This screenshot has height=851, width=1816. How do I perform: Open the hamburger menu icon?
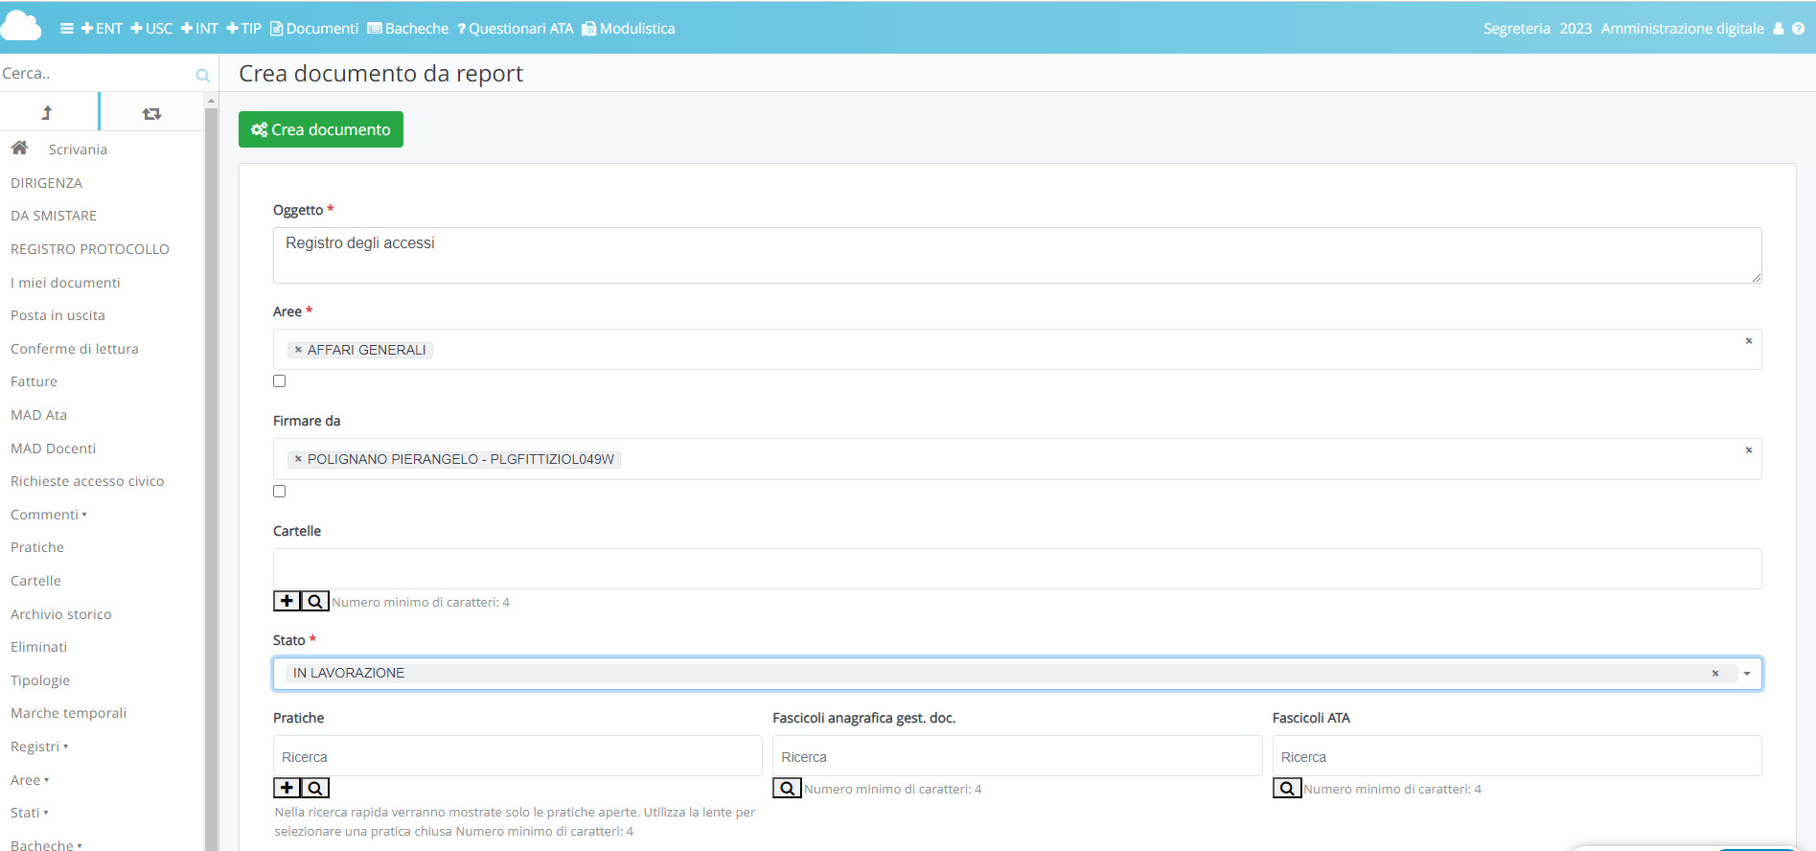pos(67,29)
